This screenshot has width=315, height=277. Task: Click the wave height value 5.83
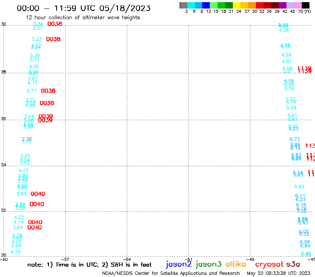(299, 187)
